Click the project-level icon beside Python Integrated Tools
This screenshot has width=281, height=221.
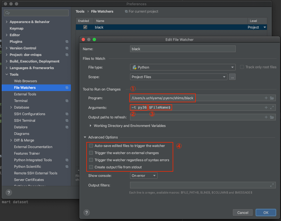[67, 160]
